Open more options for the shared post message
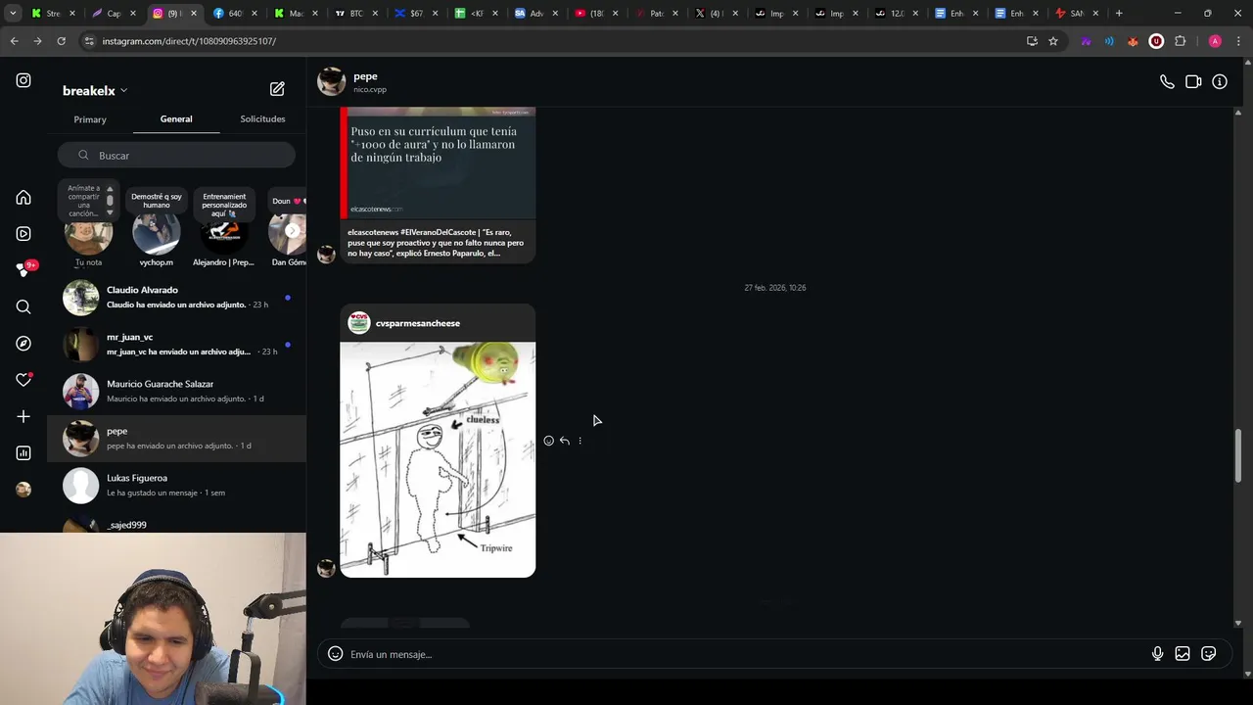The width and height of the screenshot is (1253, 705). [580, 441]
